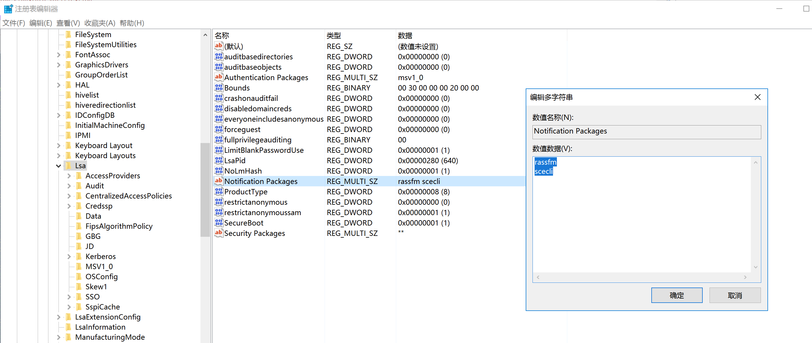
Task: Click the 确定 button in dialog
Action: coord(677,295)
